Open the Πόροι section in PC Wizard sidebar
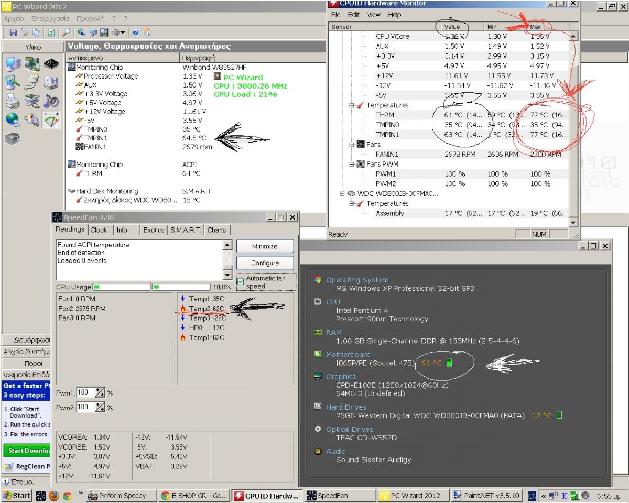The width and height of the screenshot is (629, 503). [x=33, y=363]
